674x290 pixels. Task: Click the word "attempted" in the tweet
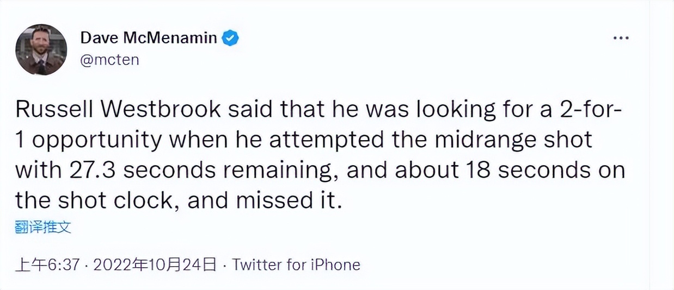311,140
